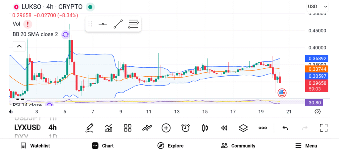Screen dimensions: 339x153
Task: Tap the LYXUSD symbol name
Action: point(27,127)
